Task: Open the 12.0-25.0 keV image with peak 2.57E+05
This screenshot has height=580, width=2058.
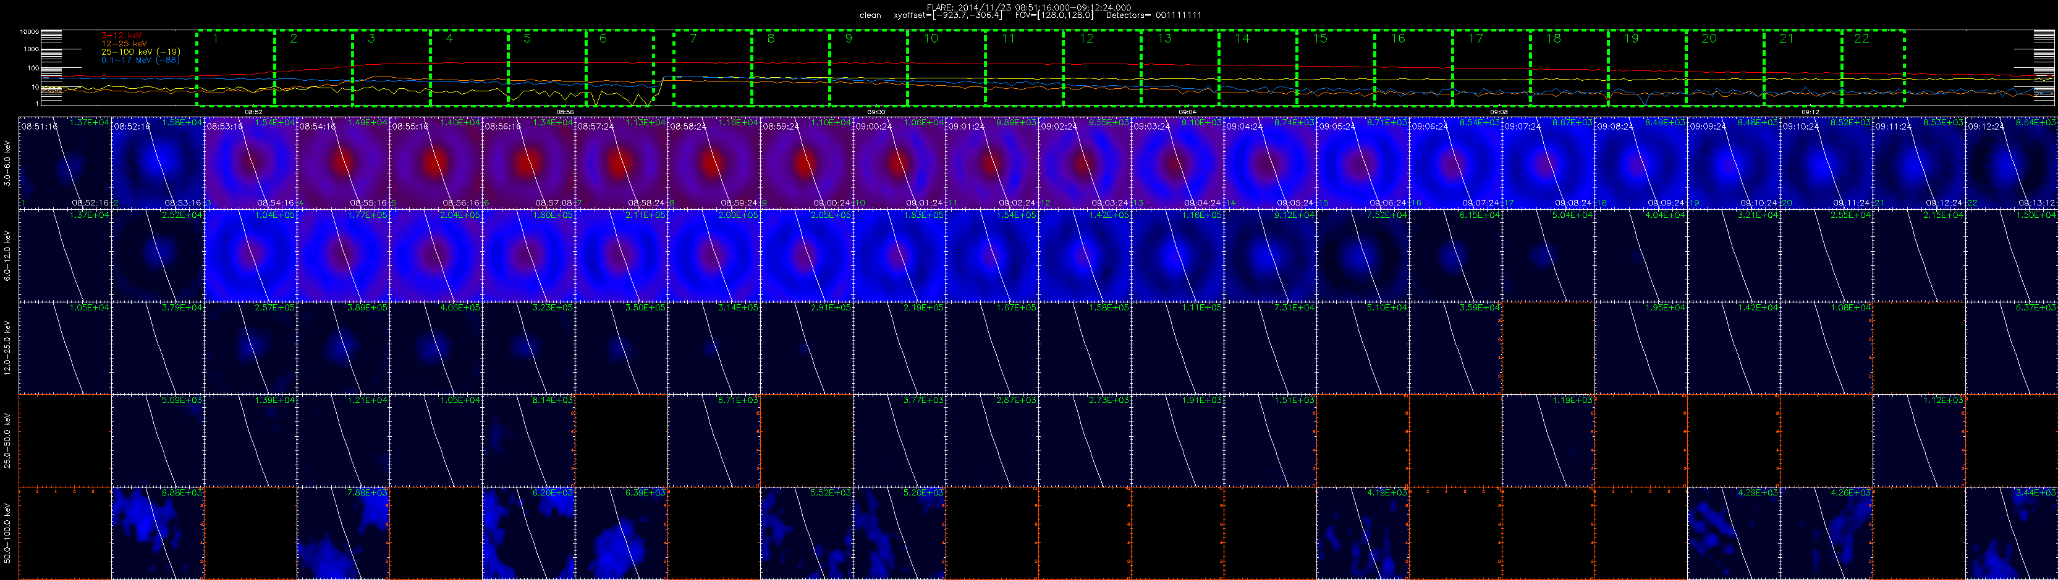Action: click(x=250, y=348)
